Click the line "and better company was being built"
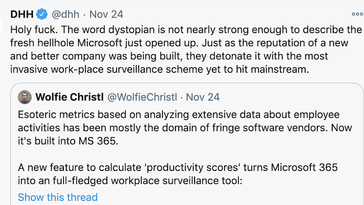The image size is (364, 205). tap(169, 56)
